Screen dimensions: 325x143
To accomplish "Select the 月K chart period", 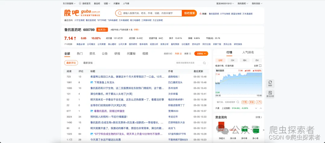I will pyautogui.click(x=257, y=60).
